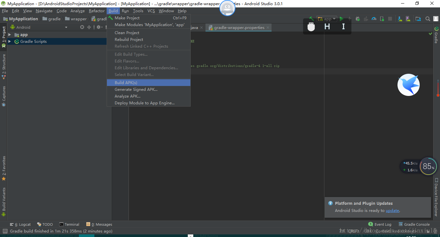The height and width of the screenshot is (237, 440).
Task: Toggle the Device File Explorer panel
Action: tap(436, 197)
